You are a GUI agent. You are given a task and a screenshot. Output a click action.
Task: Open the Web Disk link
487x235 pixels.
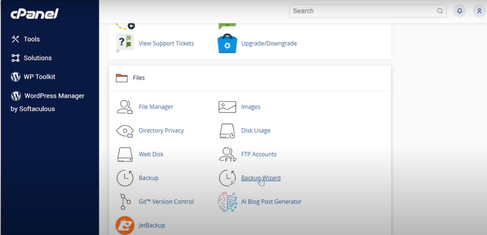coord(151,154)
